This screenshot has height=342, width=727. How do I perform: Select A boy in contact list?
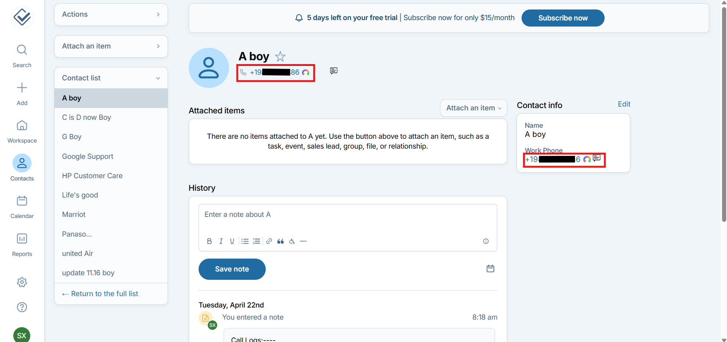pyautogui.click(x=111, y=98)
